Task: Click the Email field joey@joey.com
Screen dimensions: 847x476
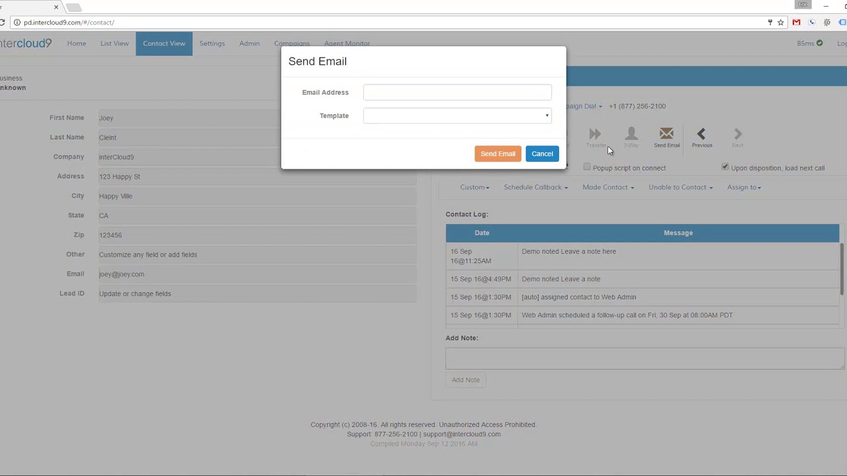Action: (x=257, y=274)
